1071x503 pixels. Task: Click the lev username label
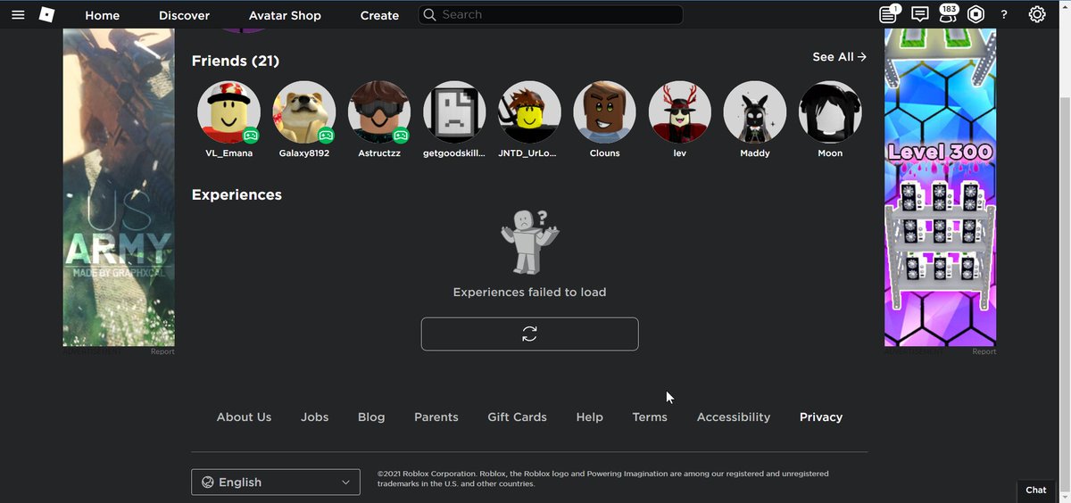[x=680, y=153]
